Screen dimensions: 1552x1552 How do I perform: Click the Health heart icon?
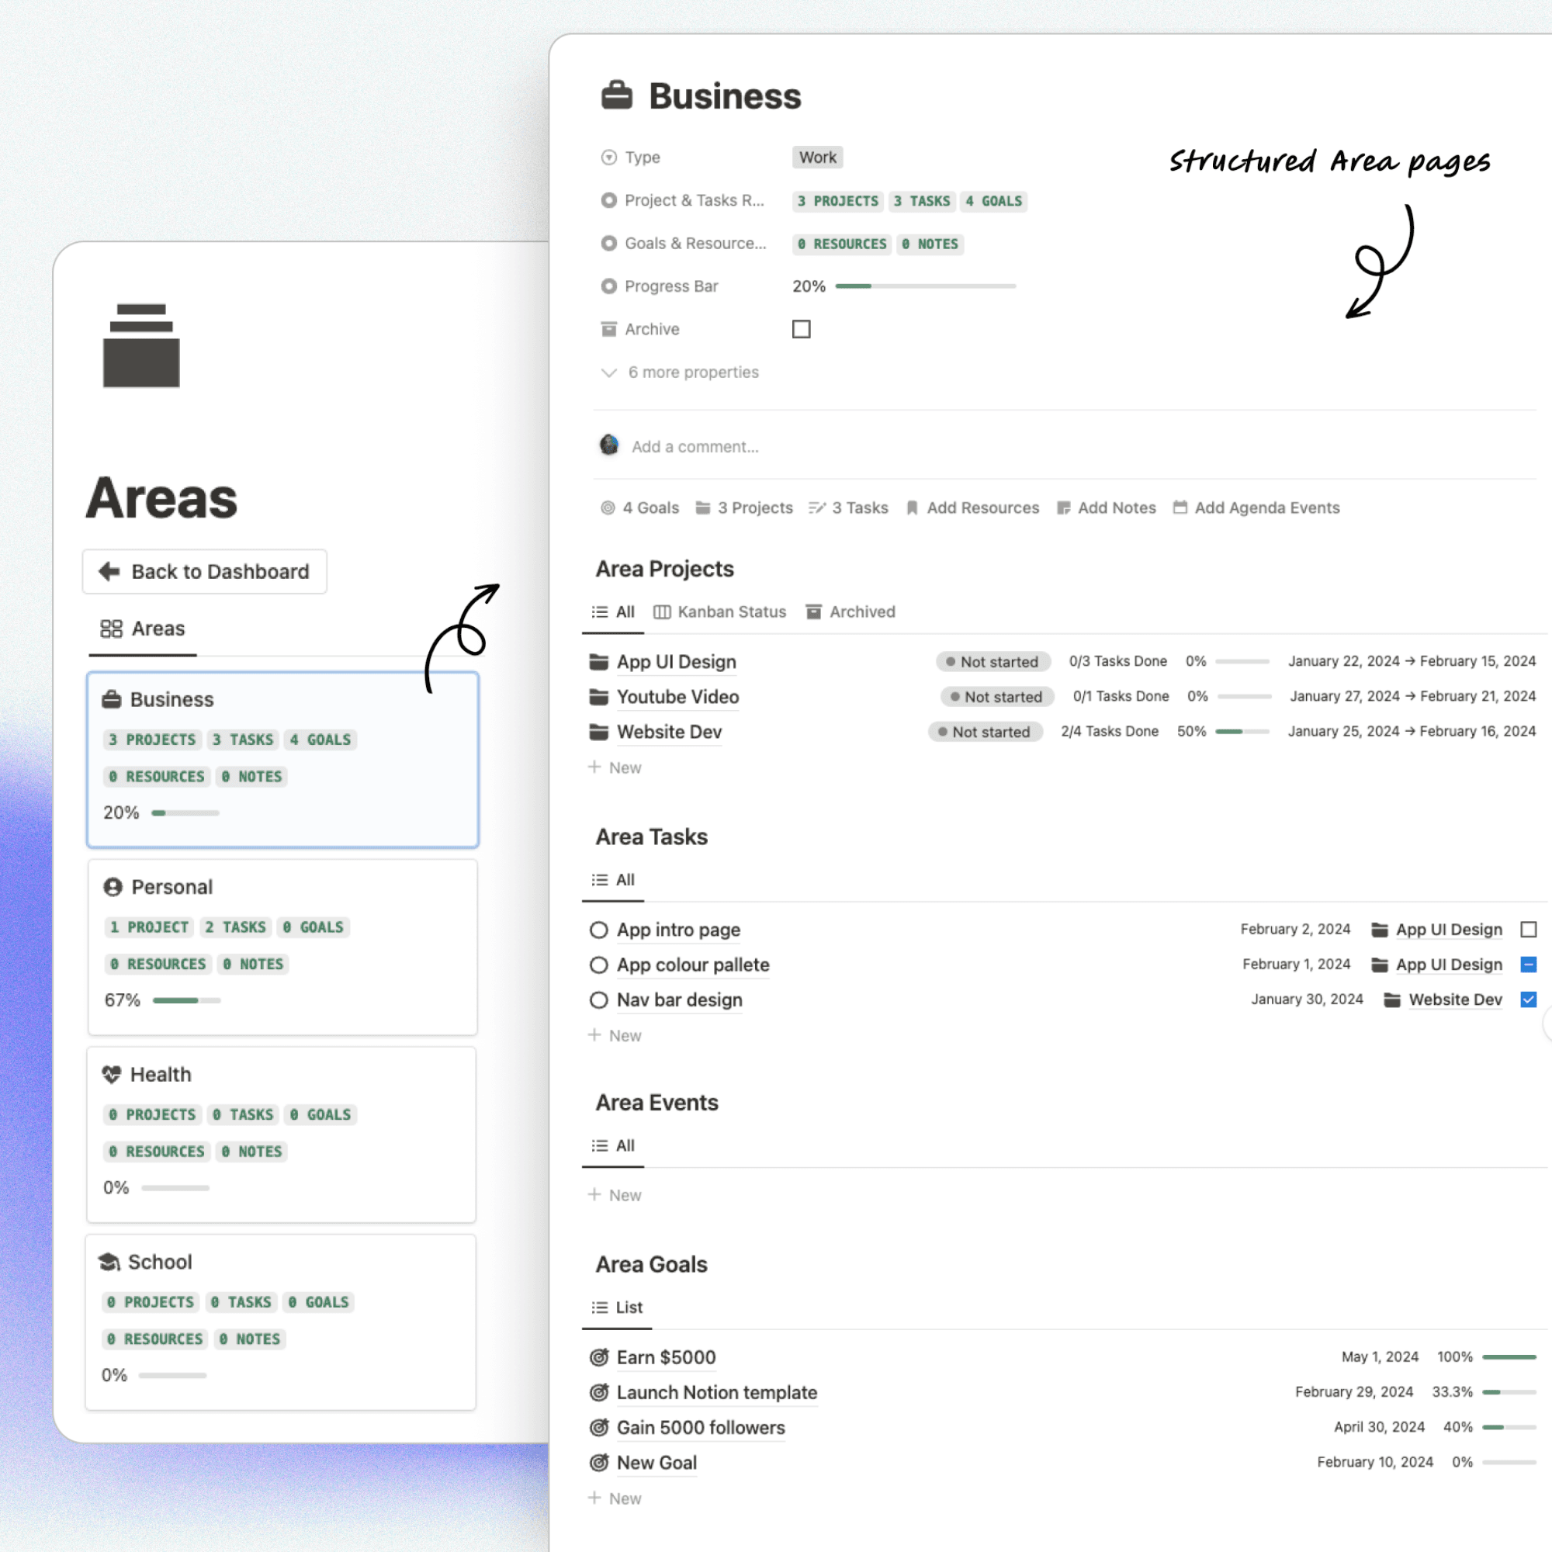pyautogui.click(x=112, y=1074)
